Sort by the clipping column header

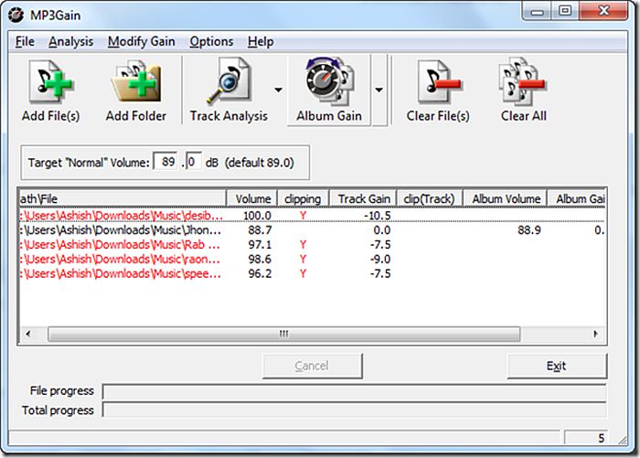[303, 198]
